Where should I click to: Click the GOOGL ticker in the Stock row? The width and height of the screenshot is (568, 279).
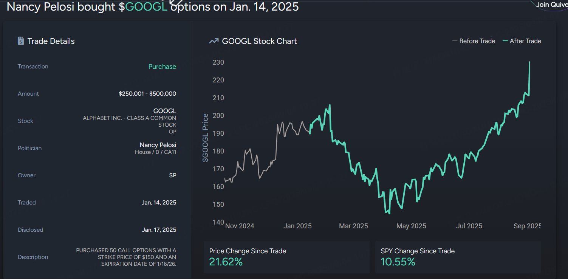(164, 111)
